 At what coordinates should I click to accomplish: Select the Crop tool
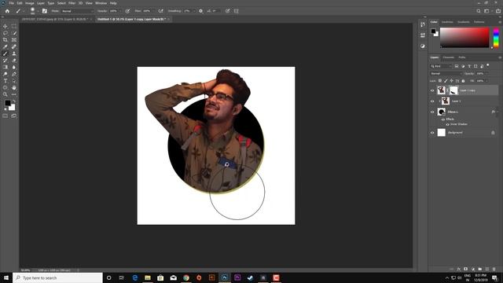point(6,40)
